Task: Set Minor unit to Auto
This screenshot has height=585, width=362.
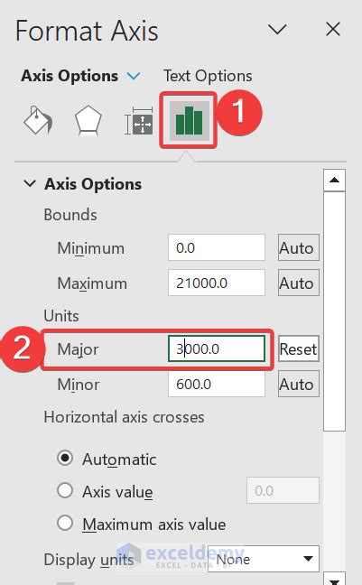Action: 299,384
